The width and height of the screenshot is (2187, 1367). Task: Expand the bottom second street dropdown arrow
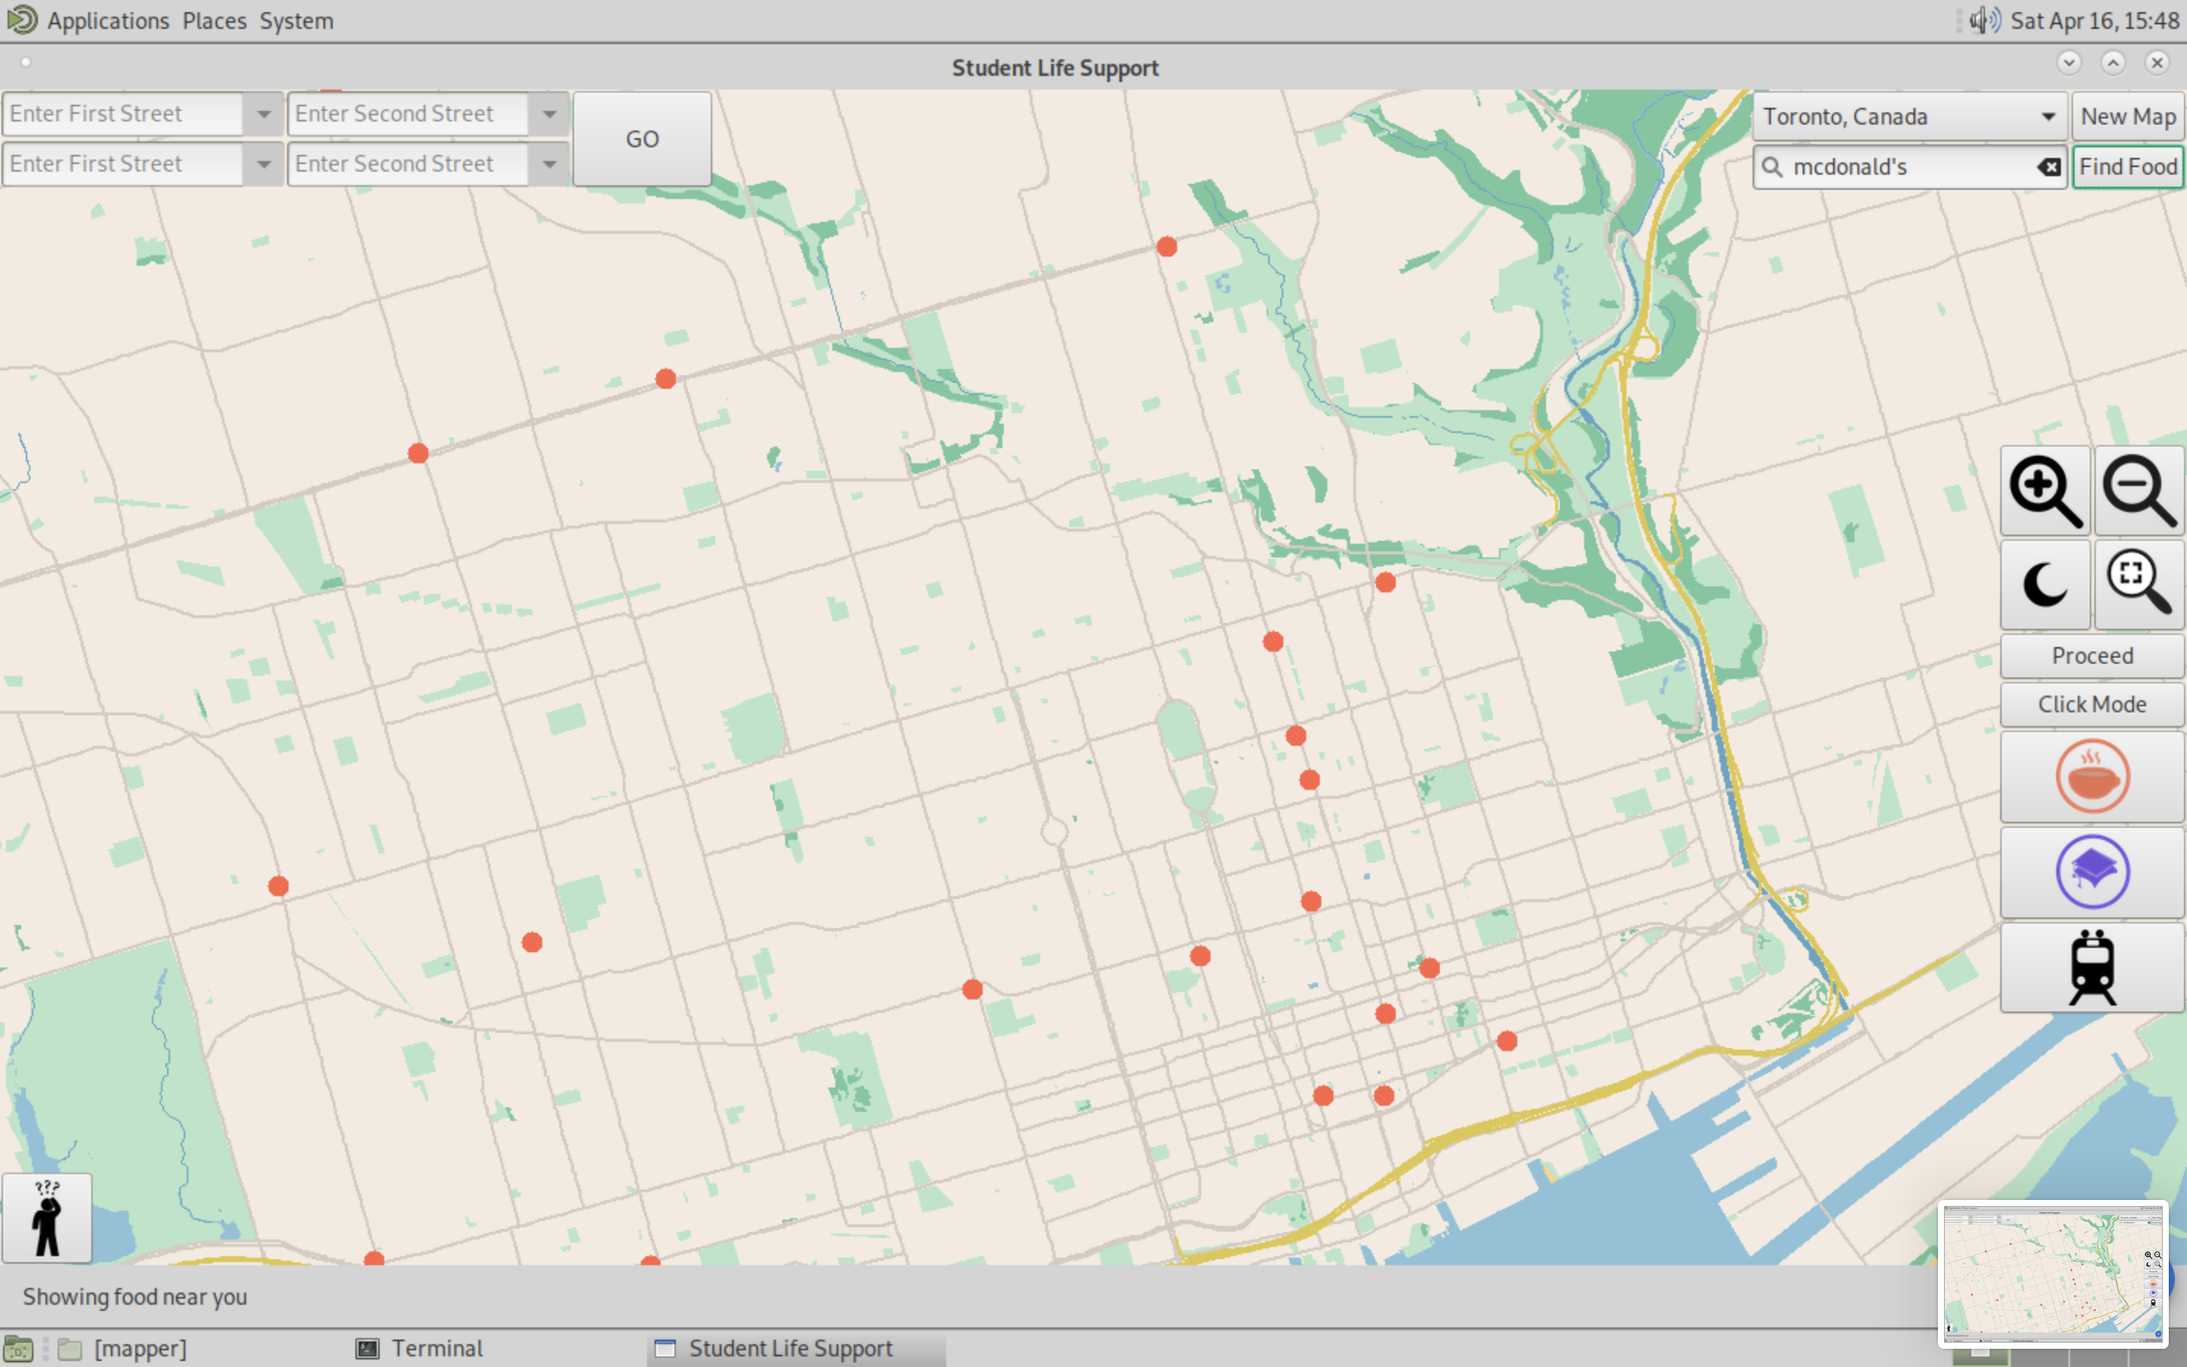(550, 165)
